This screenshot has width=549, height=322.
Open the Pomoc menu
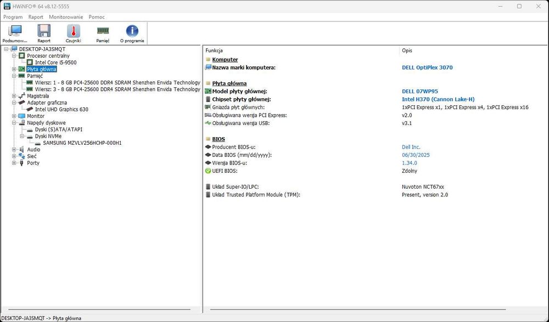point(97,17)
